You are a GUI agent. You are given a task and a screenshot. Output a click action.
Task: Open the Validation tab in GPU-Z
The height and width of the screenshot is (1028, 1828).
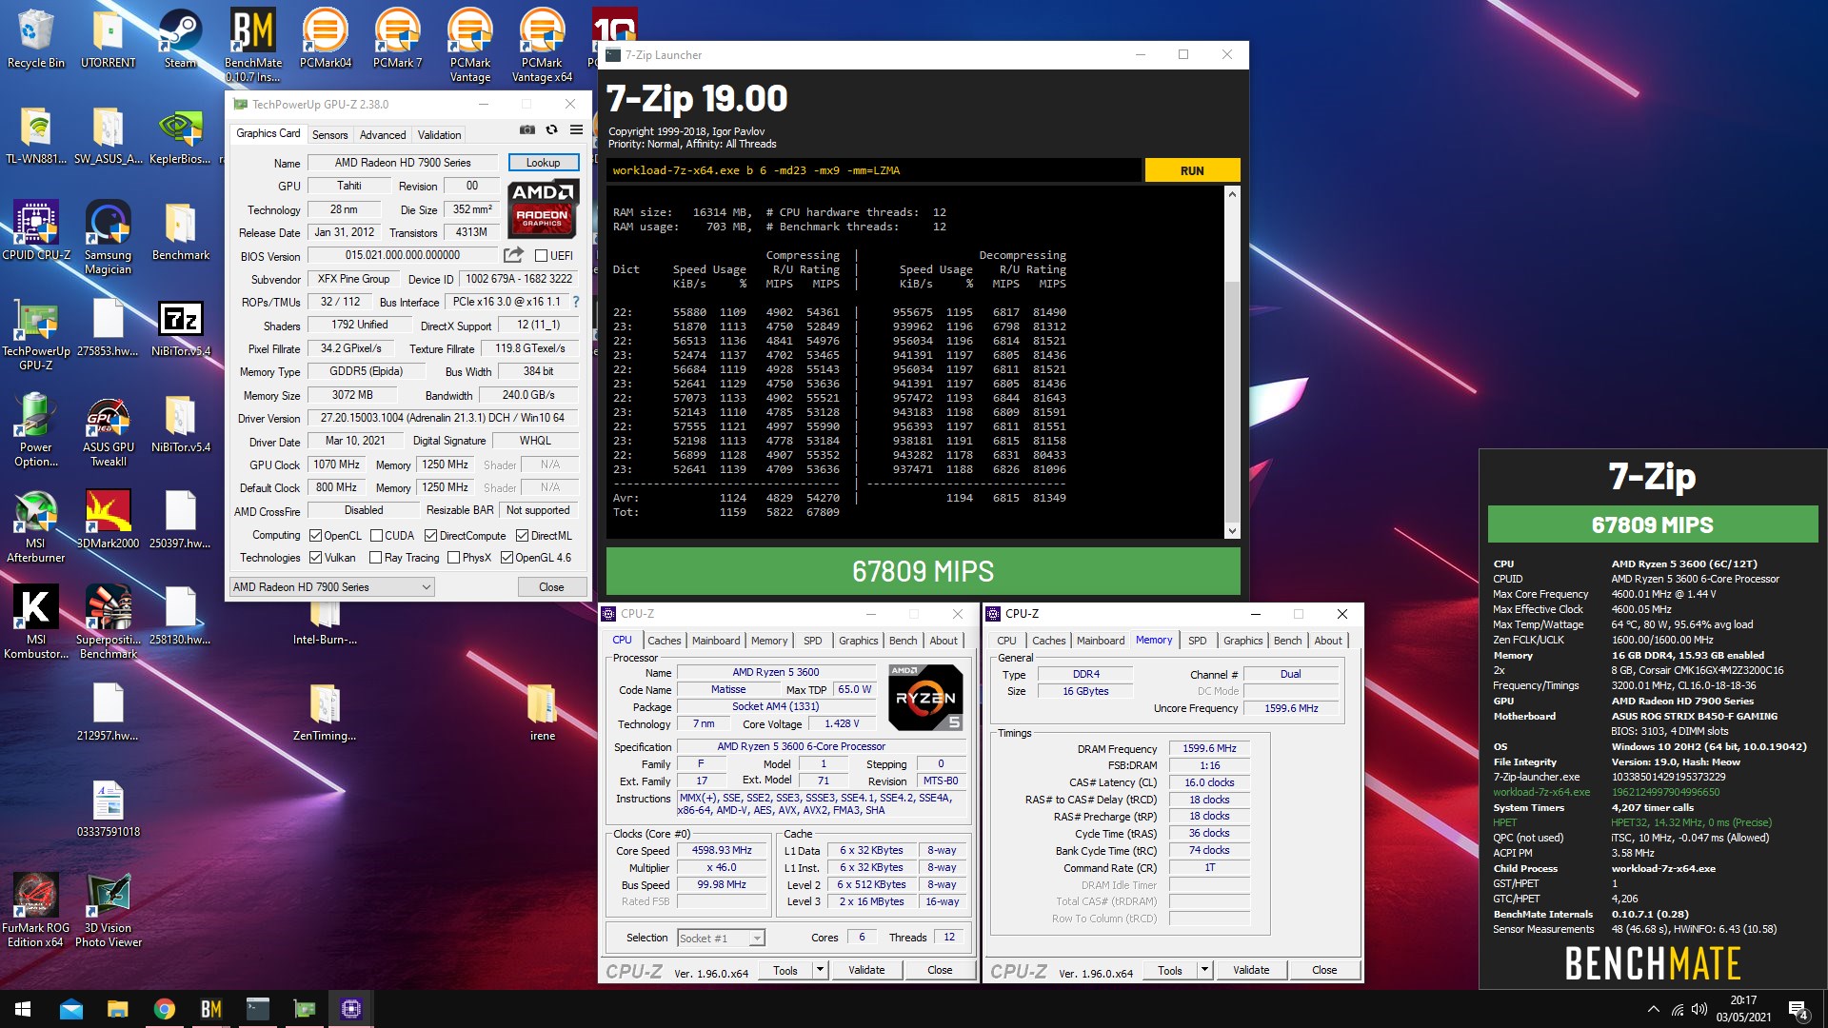coord(439,135)
